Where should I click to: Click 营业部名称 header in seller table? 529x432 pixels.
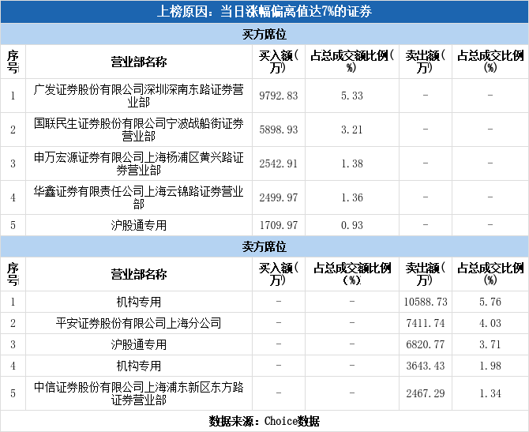tap(139, 274)
